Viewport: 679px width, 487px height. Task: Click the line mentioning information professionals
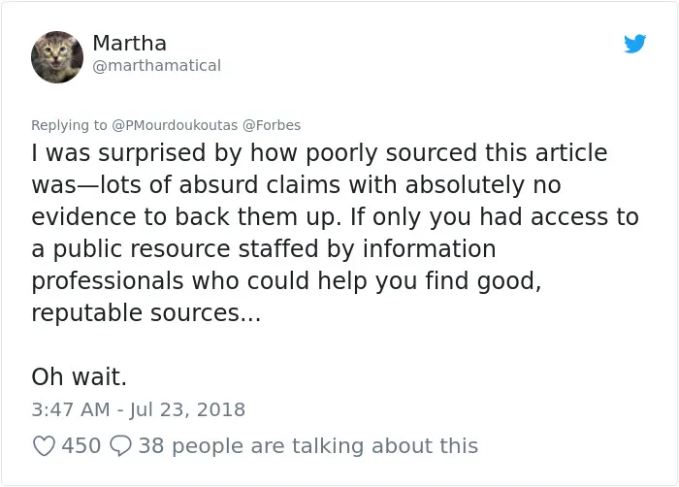coord(286,281)
